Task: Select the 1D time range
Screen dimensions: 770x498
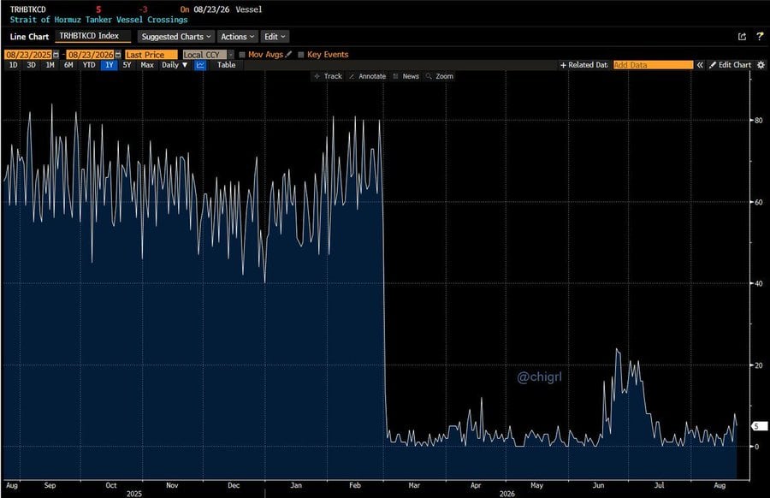Action: [x=13, y=65]
